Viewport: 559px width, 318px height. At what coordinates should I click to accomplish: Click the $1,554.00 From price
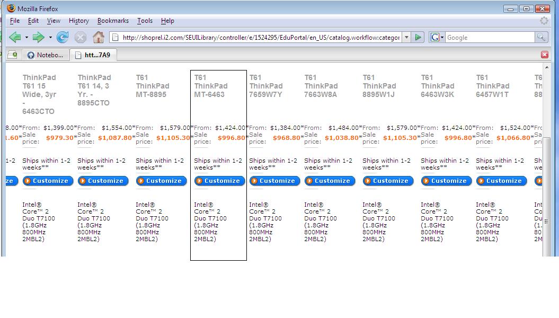[x=117, y=128]
